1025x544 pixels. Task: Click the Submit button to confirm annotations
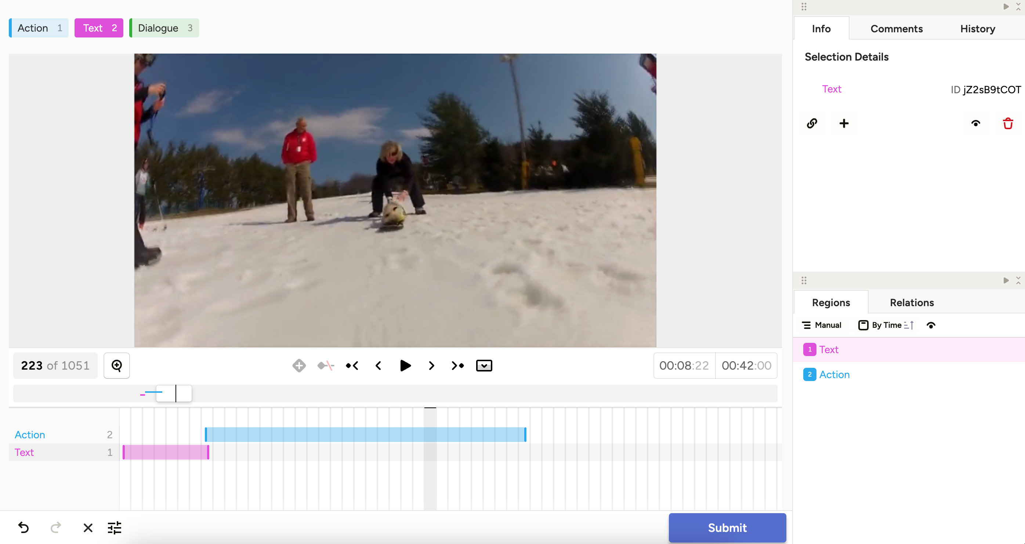click(x=727, y=528)
